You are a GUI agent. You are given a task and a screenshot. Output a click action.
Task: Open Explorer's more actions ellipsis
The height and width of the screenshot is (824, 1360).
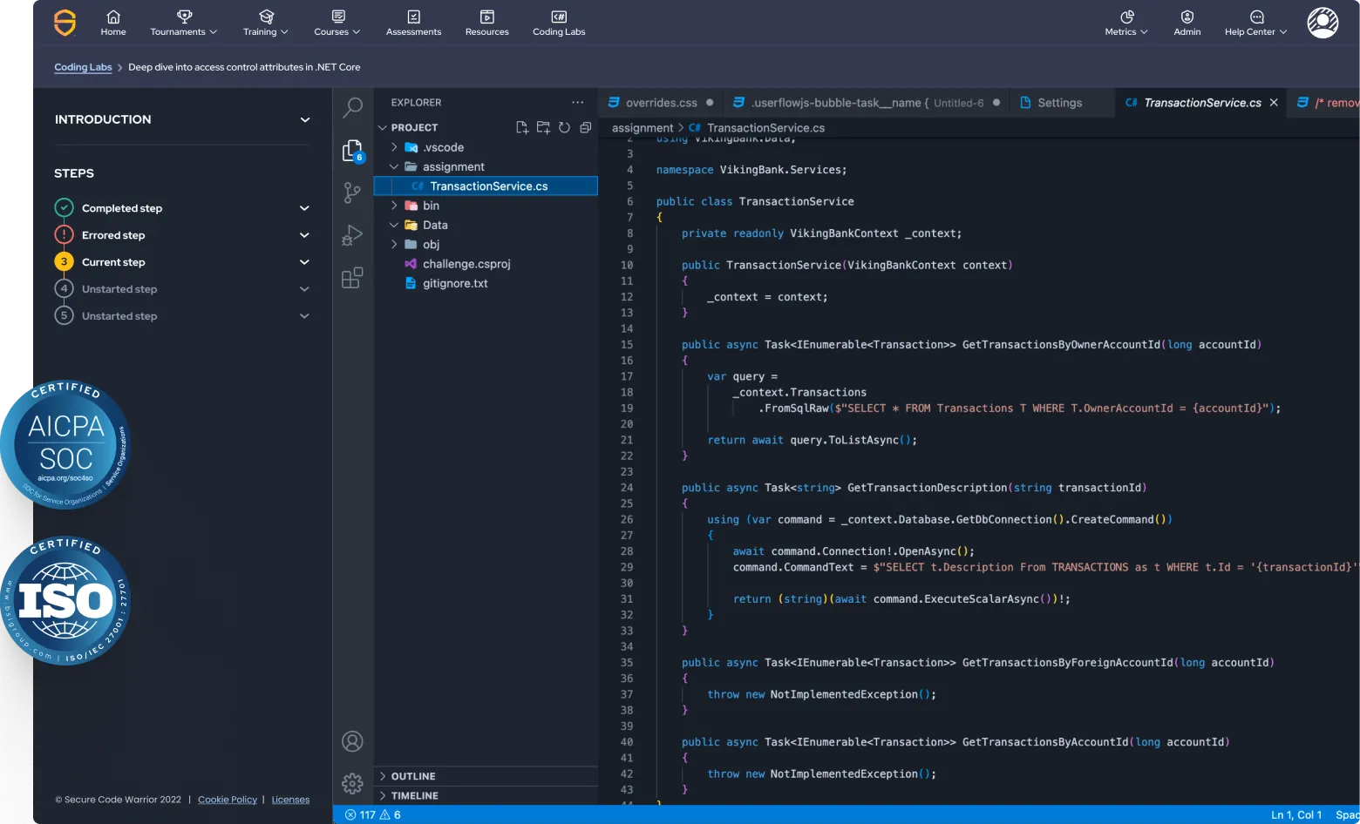coord(577,103)
